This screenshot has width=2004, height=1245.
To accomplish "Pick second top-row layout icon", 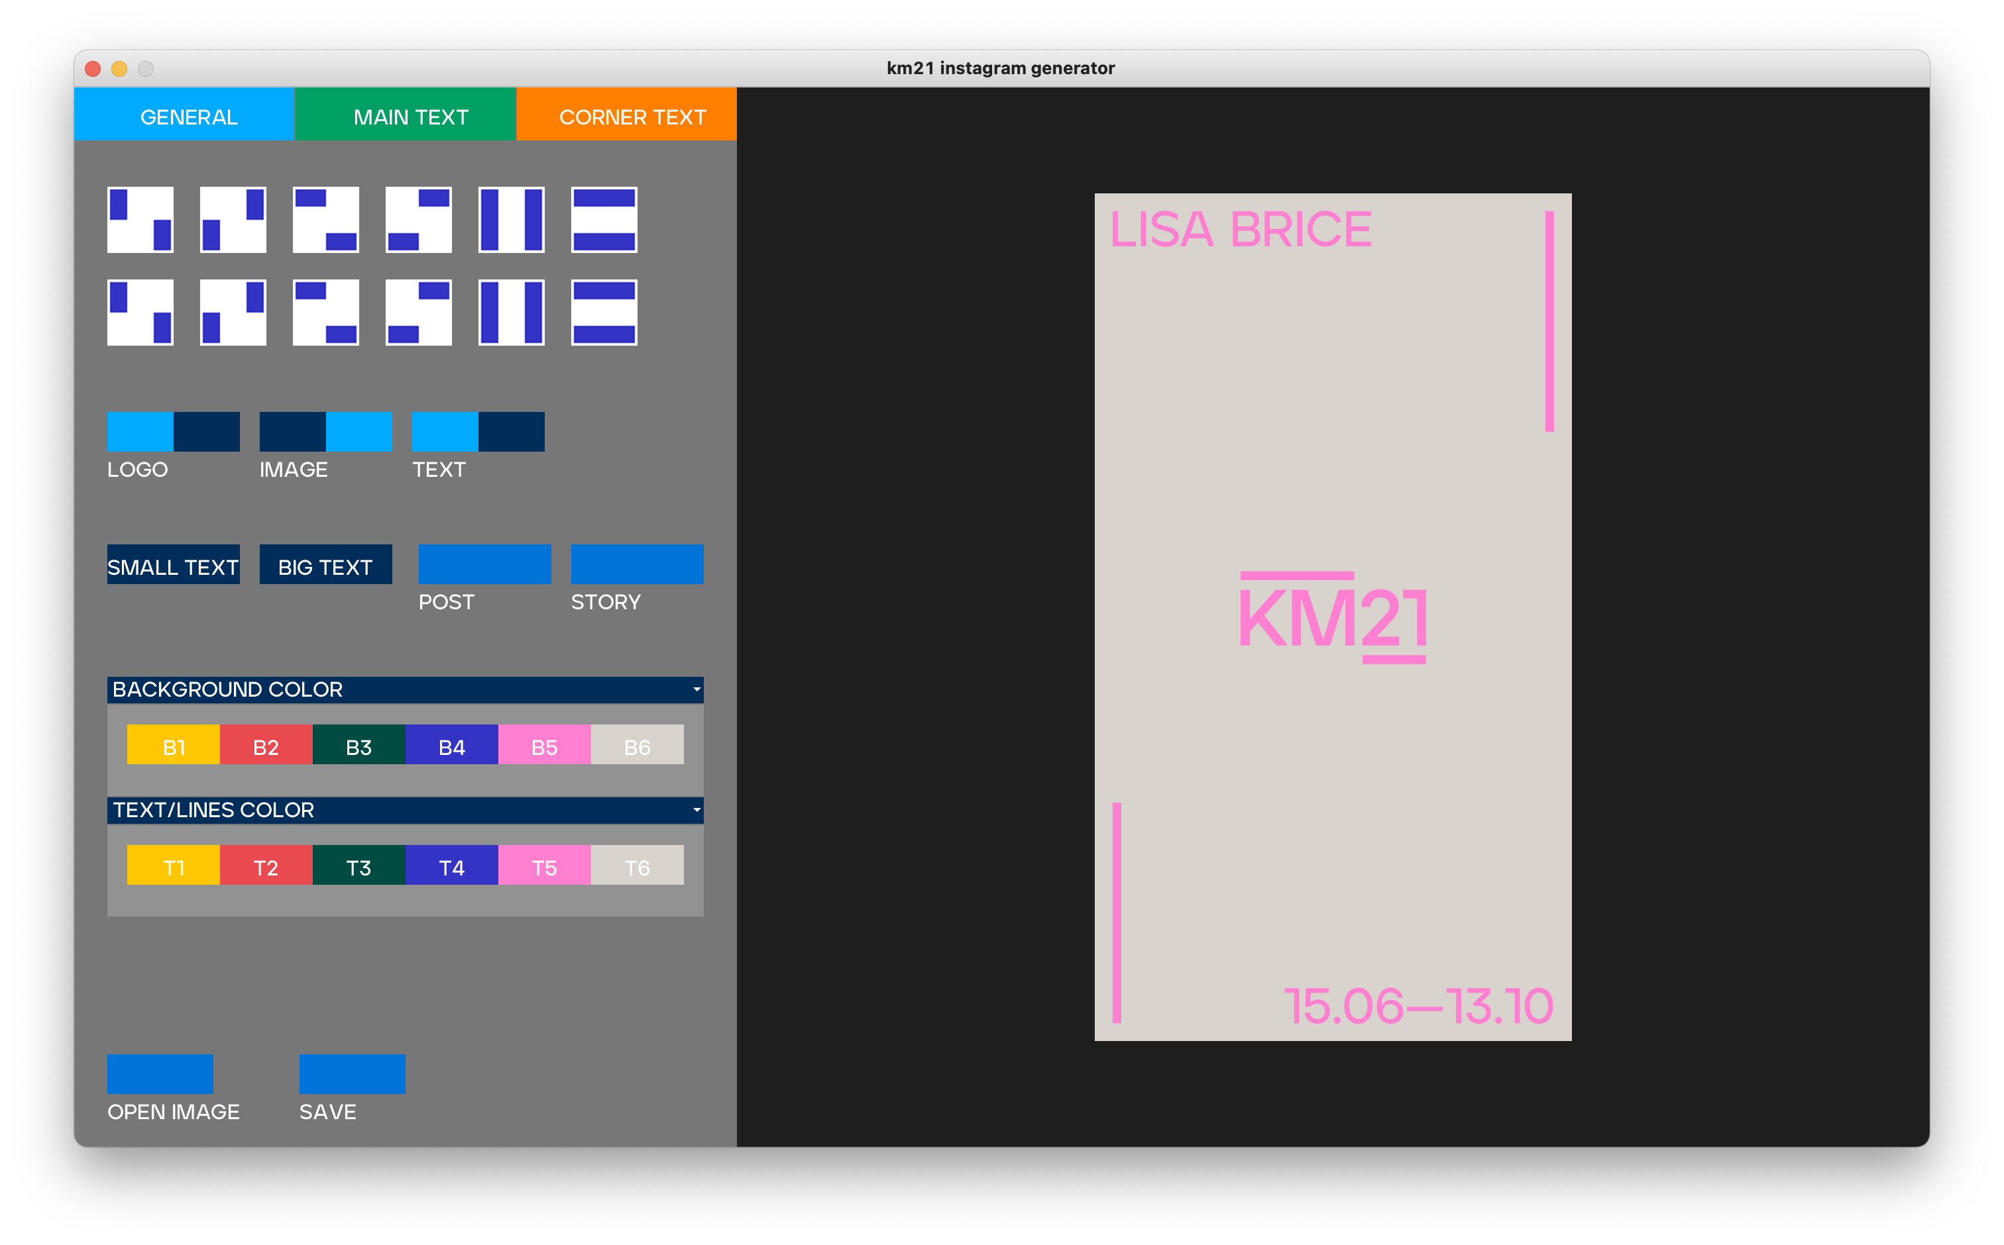I will click(233, 220).
